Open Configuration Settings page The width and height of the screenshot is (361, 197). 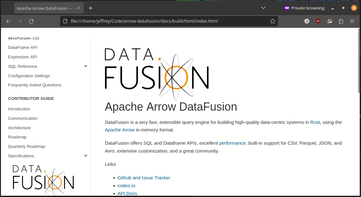tap(29, 76)
